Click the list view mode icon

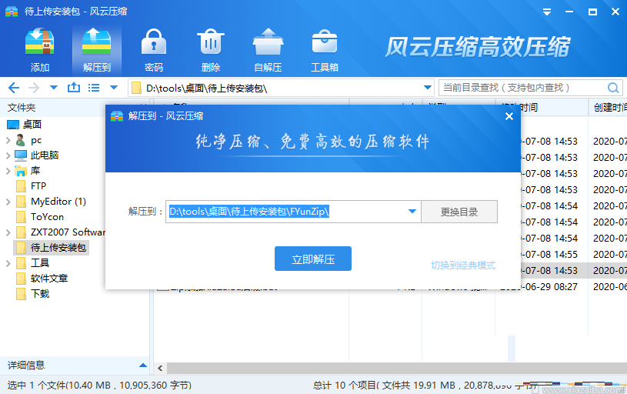point(94,88)
